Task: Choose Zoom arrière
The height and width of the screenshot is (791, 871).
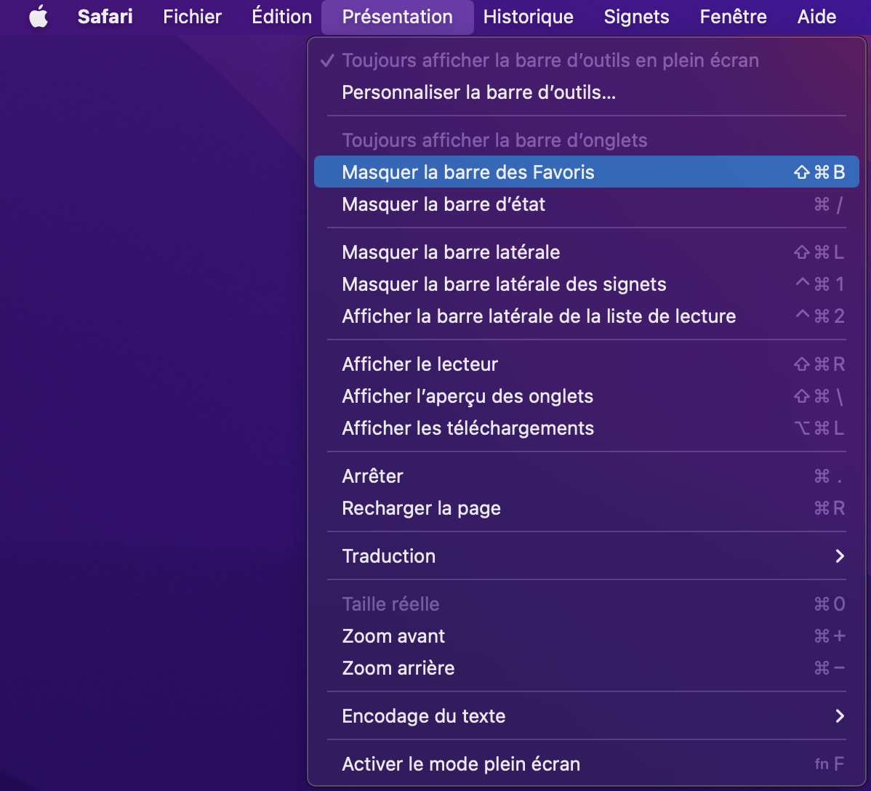Action: tap(587, 667)
